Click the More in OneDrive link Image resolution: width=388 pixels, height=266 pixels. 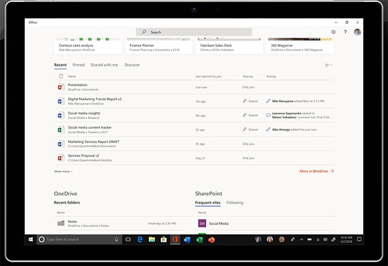[316, 171]
